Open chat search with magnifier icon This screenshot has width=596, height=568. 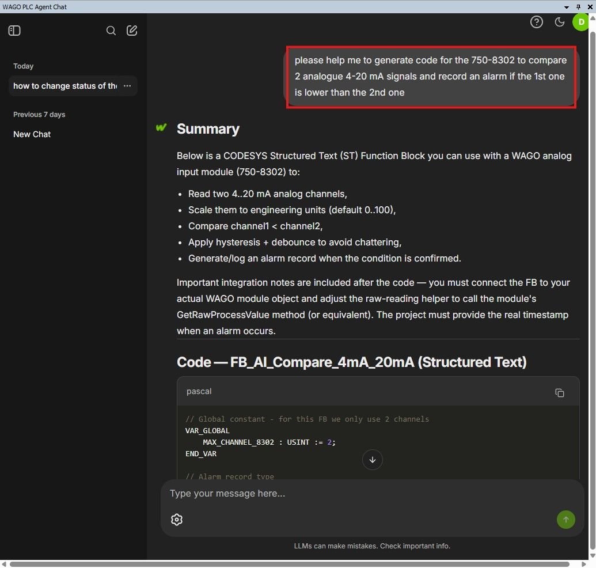[111, 31]
